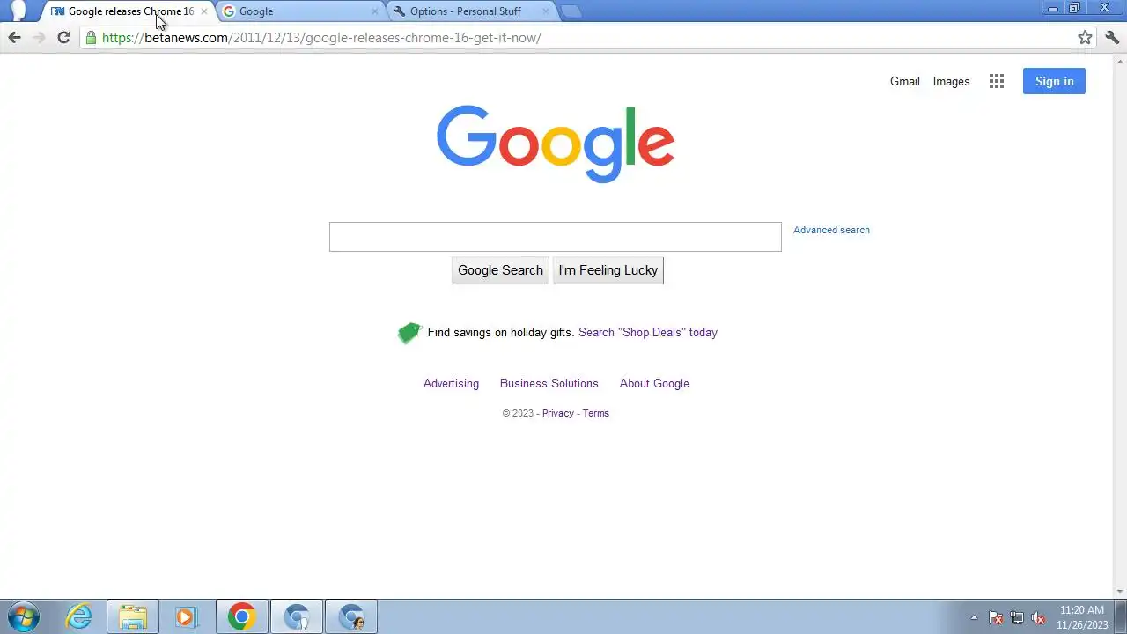1127x634 pixels.
Task: Open the network status tray icon
Action: click(1017, 617)
